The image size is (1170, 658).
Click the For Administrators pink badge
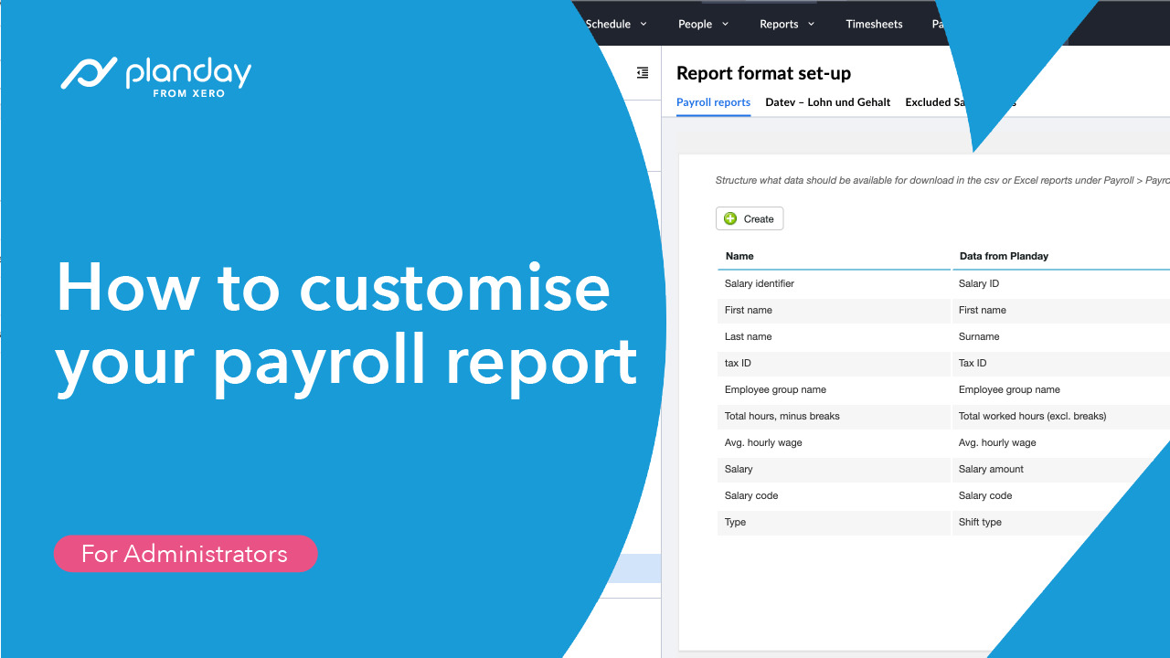(x=186, y=554)
